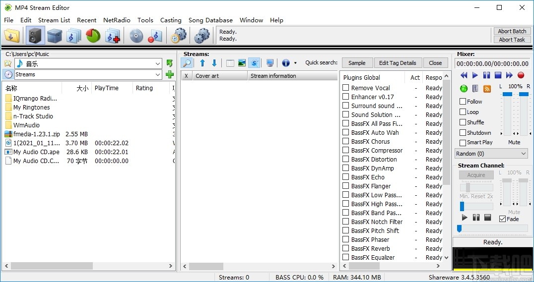Click the blue info icon in Streams toolbar

(286, 63)
